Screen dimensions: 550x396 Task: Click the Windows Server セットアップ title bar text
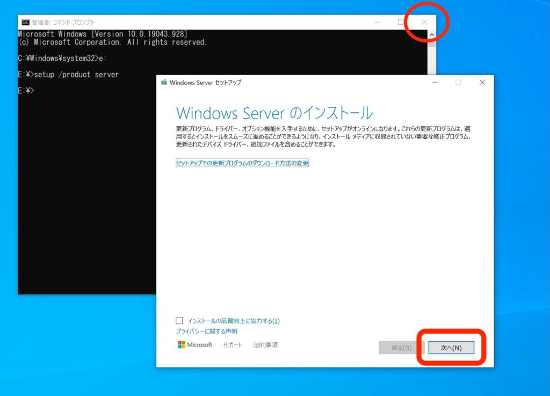pos(205,82)
